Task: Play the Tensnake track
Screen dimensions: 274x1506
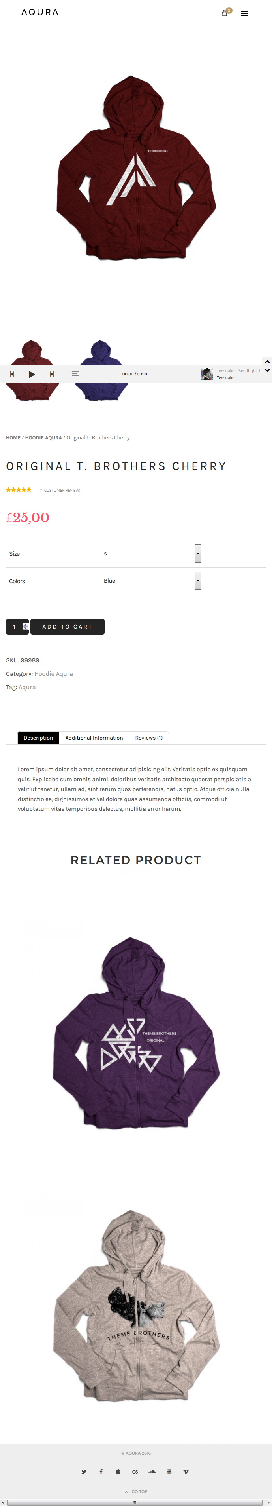Action: click(32, 374)
